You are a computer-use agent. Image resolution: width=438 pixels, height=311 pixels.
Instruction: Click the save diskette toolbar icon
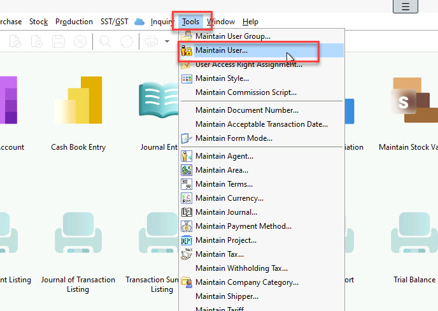pyautogui.click(x=59, y=41)
